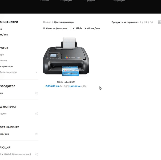
Task: Toggle the Afinia manufacturer filter
Action: 1,93
